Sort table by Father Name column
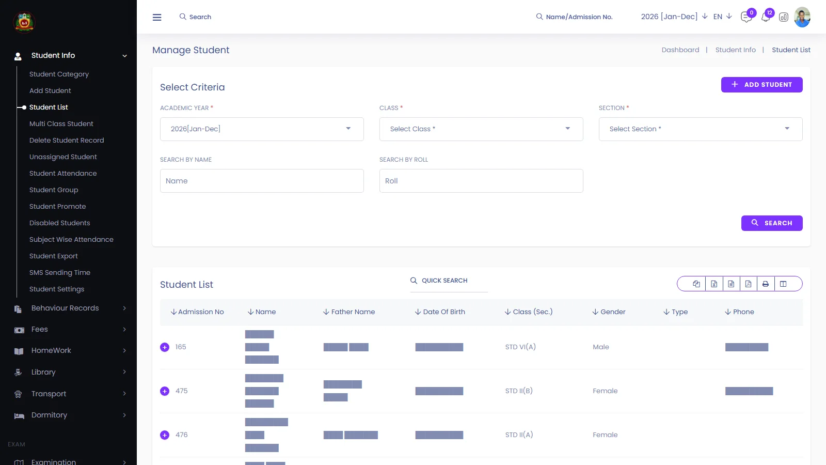 349,312
